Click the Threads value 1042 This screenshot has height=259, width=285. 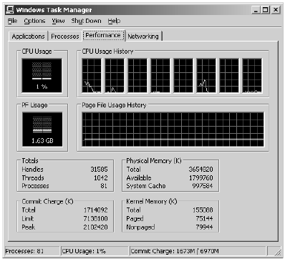click(101, 178)
